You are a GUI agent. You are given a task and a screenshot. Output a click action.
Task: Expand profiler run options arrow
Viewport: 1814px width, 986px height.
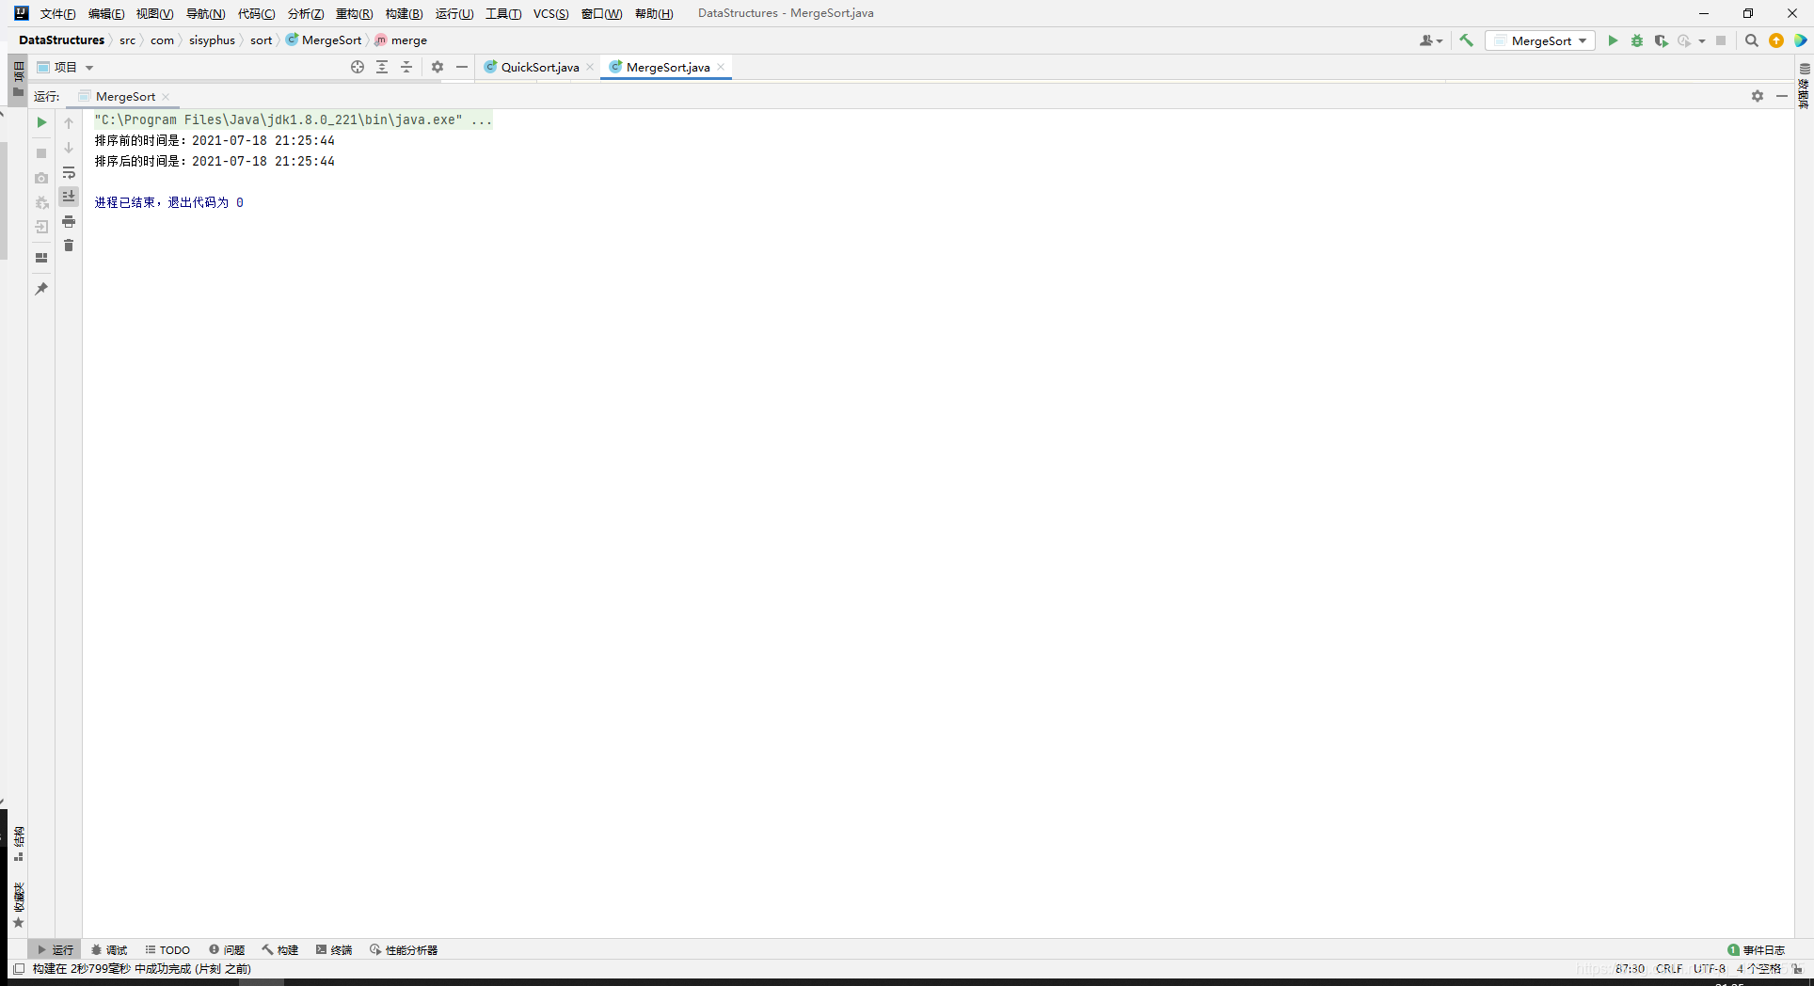point(1702,40)
